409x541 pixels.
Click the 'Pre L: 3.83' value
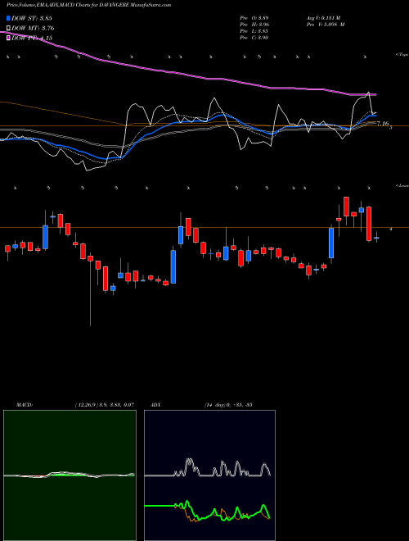point(254,31)
